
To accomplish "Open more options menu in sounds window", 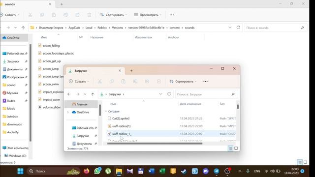I will click(x=172, y=15).
